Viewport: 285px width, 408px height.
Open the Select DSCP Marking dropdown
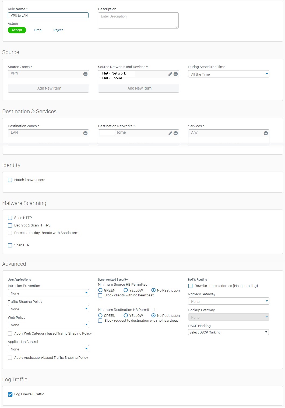(x=228, y=332)
